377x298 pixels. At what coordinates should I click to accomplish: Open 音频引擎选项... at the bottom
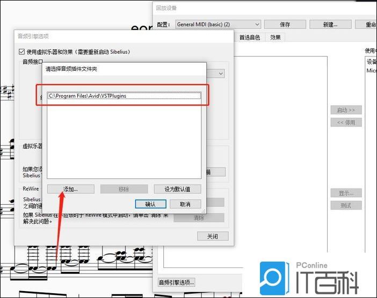(x=177, y=282)
